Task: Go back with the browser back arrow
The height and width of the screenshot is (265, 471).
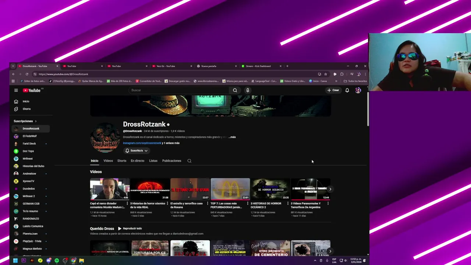Action: pos(13,74)
